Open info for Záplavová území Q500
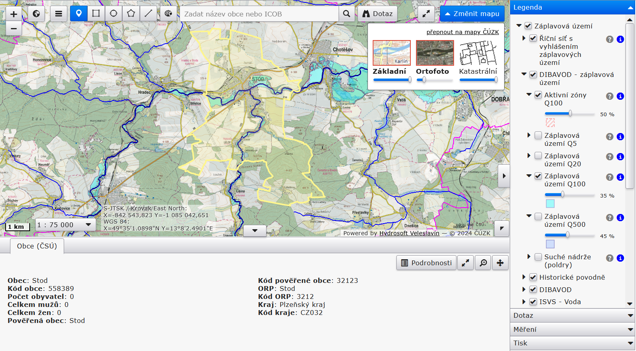 620,218
